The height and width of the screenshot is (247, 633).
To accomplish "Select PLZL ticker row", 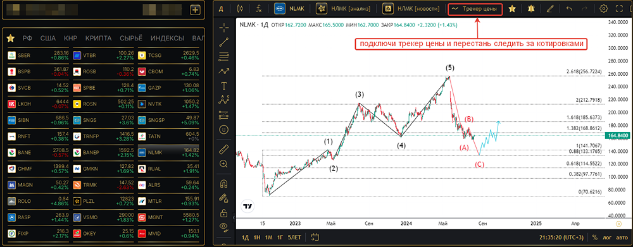I will coord(104,201).
